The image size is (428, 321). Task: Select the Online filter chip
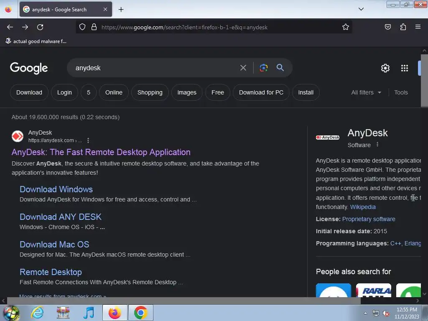(x=114, y=92)
